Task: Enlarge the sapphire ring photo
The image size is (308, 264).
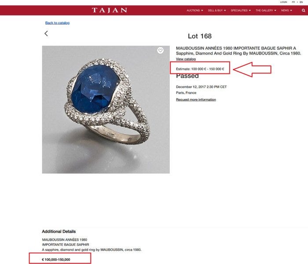Action: pyautogui.click(x=106, y=110)
